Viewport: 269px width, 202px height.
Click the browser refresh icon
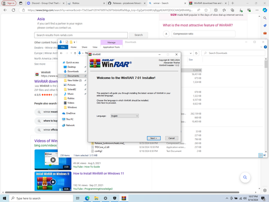(13, 10)
